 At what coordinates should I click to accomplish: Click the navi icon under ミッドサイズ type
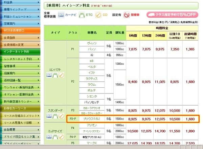(x=49, y=136)
